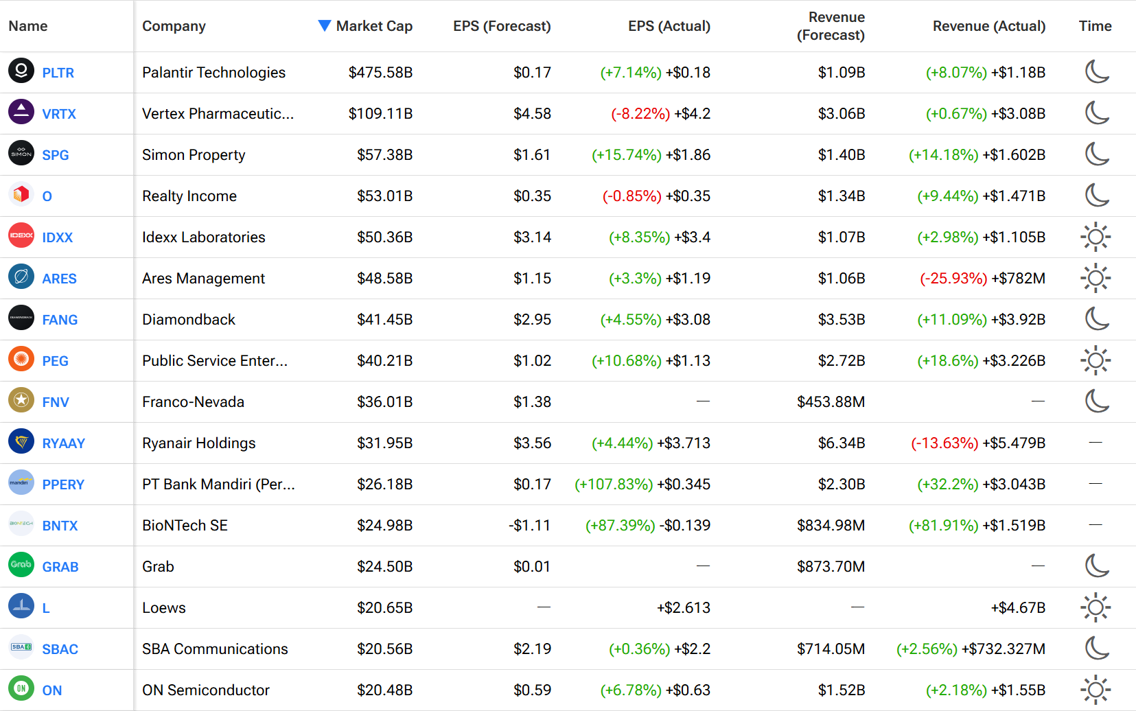Viewport: 1136px width, 711px height.
Task: Click the PPERY Mandiri logo icon
Action: [21, 482]
